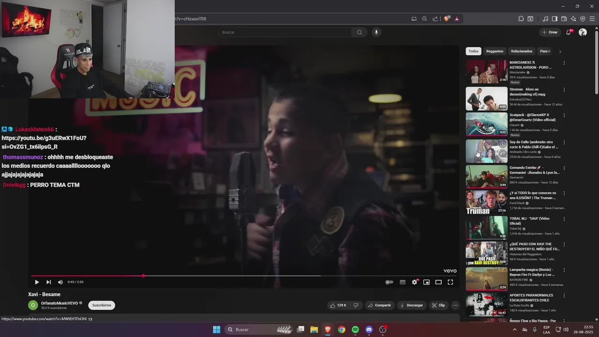599x337 pixels.
Task: Click the zoom magnifier in address bar
Action: click(424, 19)
